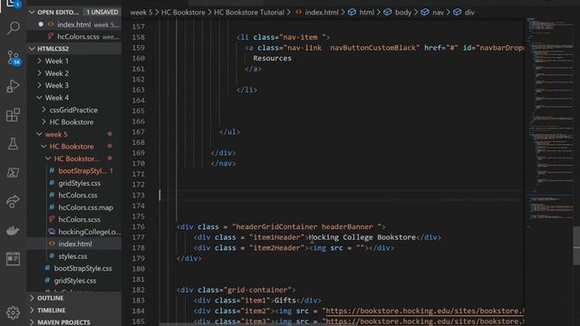
Task: Click 'Hocking College Bookstore' text on line 177
Action: [362, 237]
